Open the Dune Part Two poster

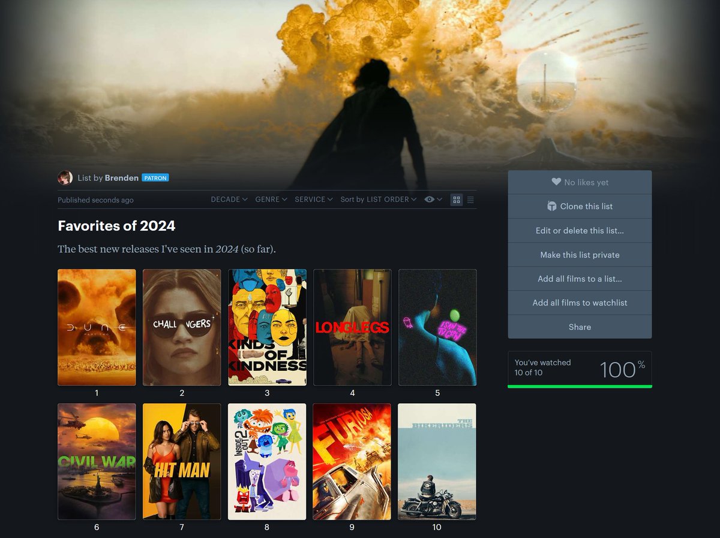click(x=97, y=327)
